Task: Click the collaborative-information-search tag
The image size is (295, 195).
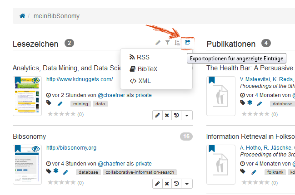Action: [140, 172]
